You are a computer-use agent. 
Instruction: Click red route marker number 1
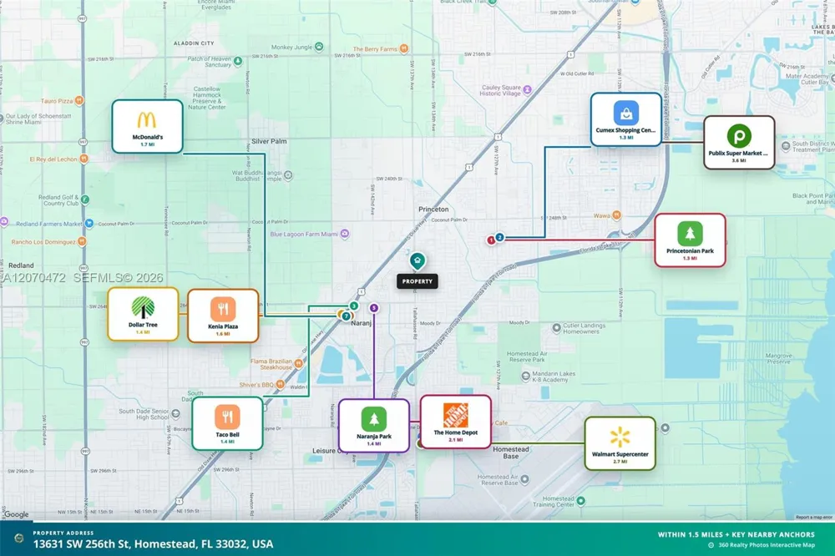coord(491,240)
